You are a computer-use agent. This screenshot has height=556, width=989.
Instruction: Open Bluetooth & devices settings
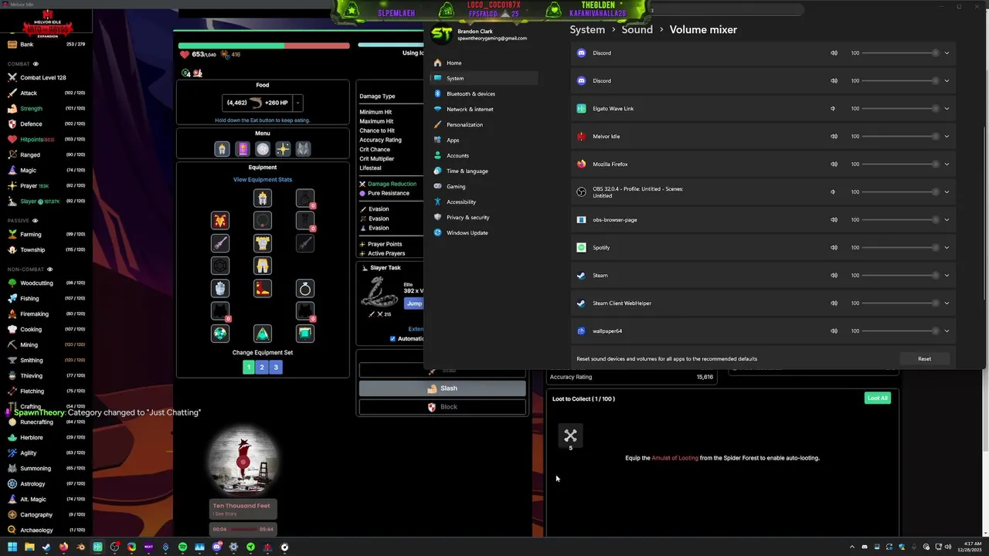coord(485,94)
